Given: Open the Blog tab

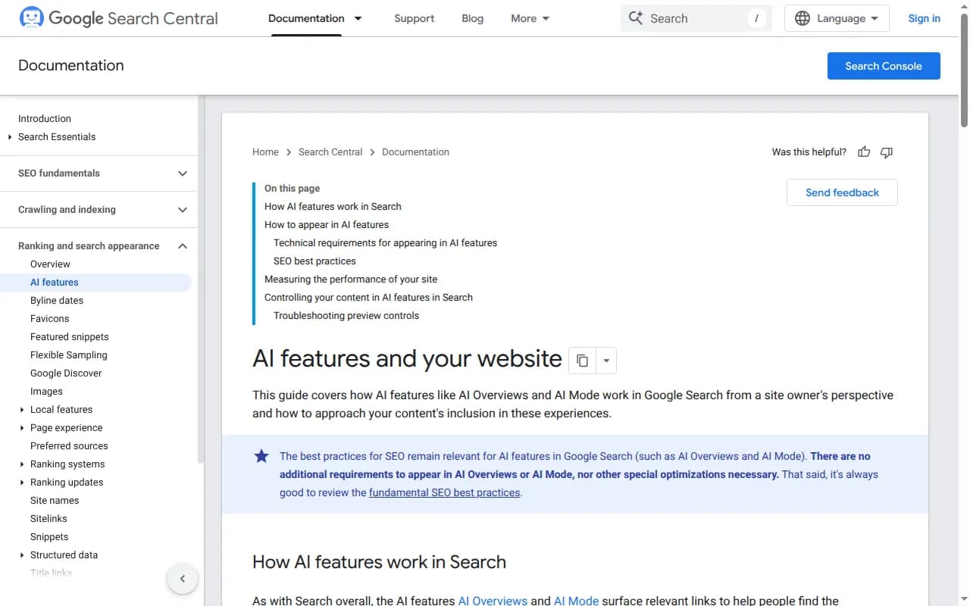Looking at the screenshot, I should [x=472, y=18].
